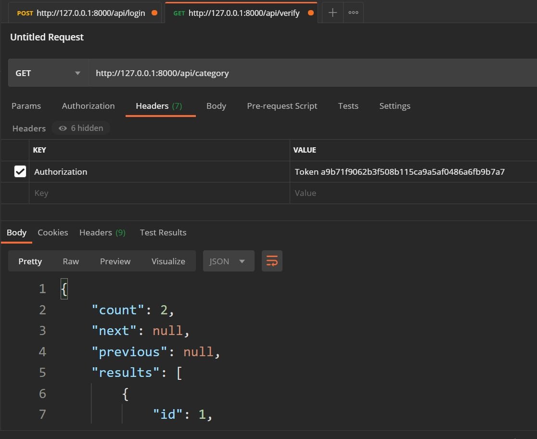Open the Test Results tab
Image resolution: width=537 pixels, height=439 pixels.
tap(163, 232)
